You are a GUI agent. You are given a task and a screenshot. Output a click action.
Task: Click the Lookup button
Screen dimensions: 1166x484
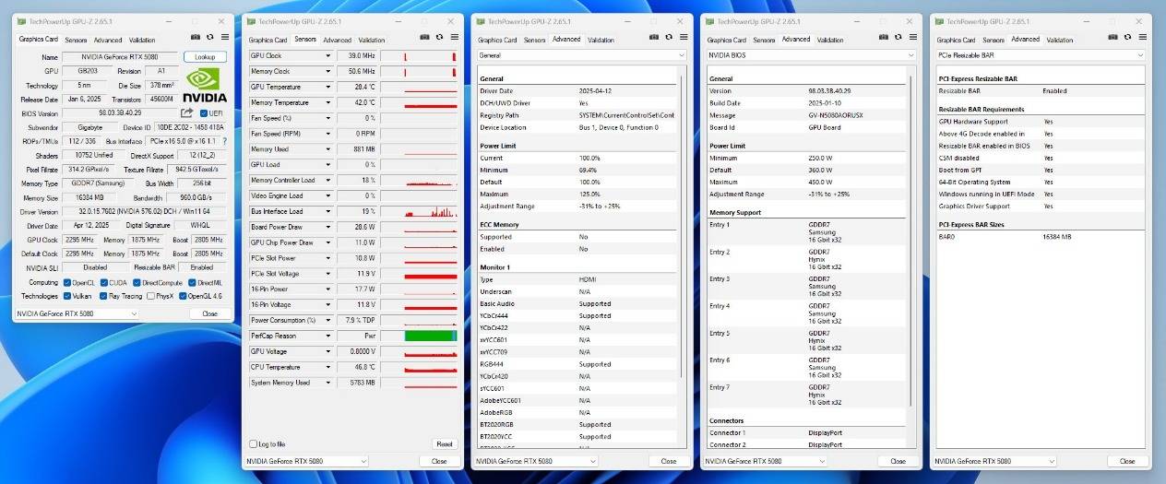coord(205,57)
